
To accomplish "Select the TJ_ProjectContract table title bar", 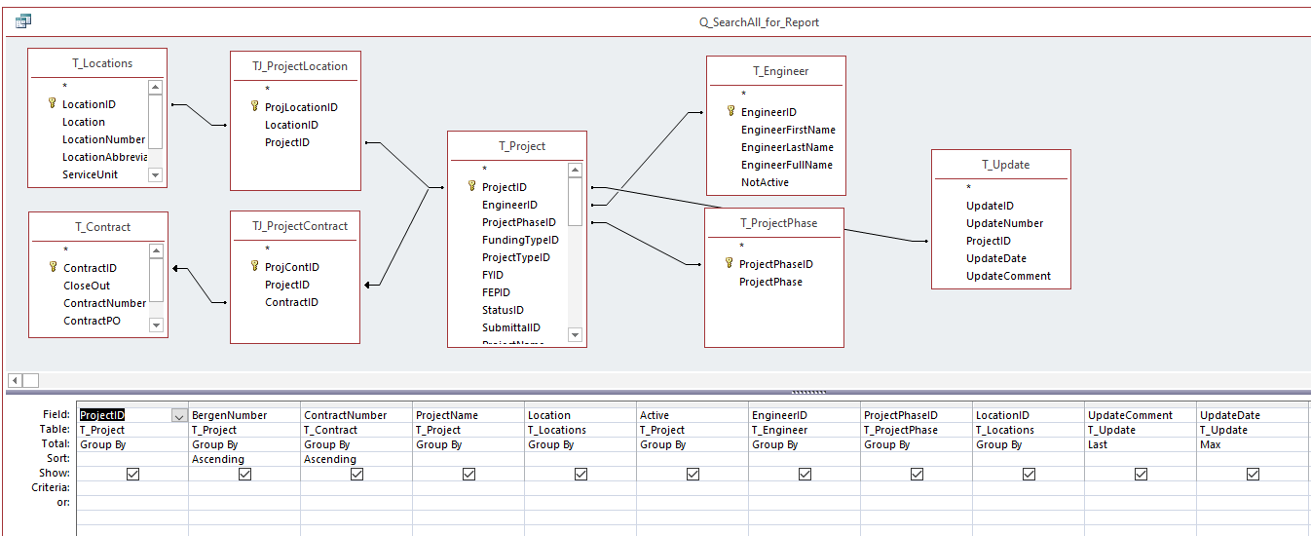I will click(300, 226).
